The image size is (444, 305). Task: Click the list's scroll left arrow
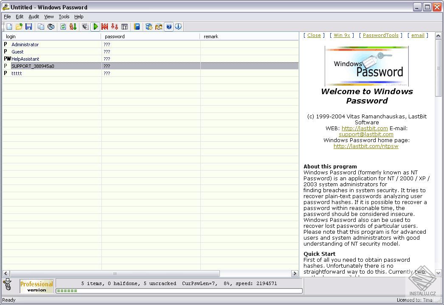click(6, 274)
